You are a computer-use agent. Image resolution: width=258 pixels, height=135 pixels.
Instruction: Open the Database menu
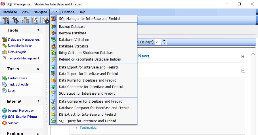click(x=10, y=12)
